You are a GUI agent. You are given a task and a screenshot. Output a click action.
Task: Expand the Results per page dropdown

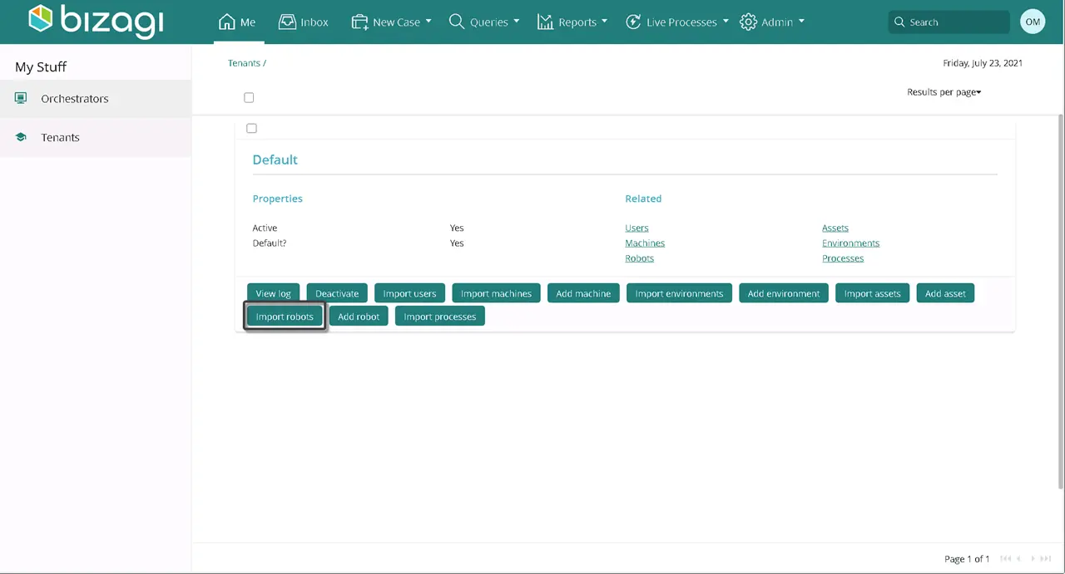944,92
